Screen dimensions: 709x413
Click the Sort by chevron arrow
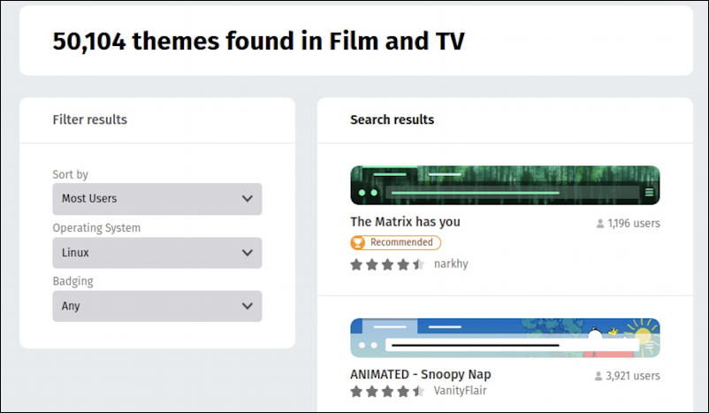tap(248, 199)
